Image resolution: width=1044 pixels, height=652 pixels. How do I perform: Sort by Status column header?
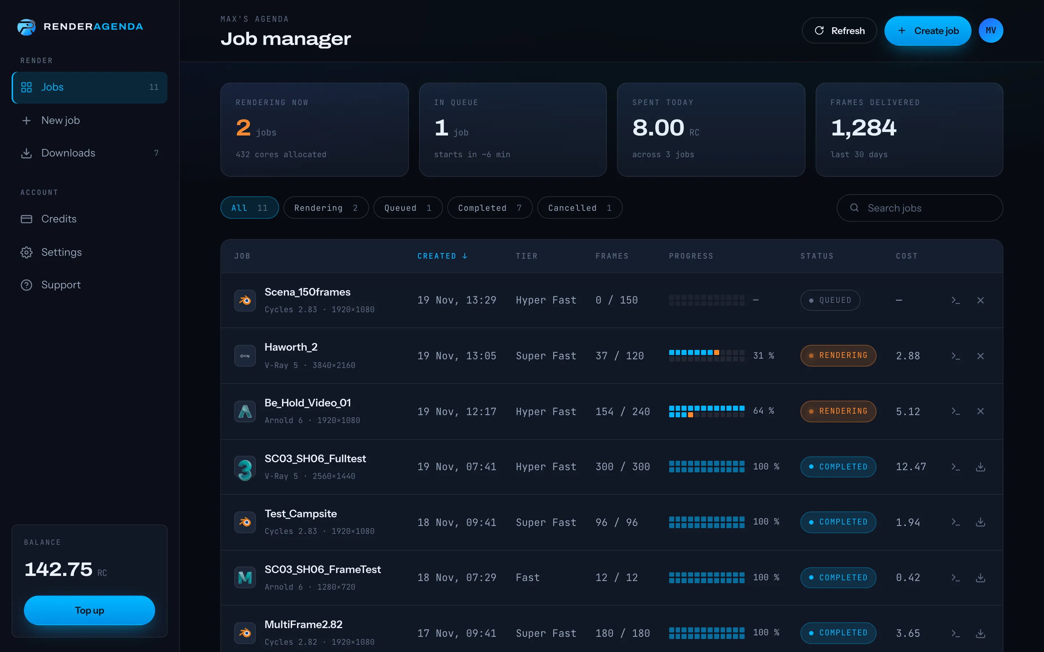point(817,256)
